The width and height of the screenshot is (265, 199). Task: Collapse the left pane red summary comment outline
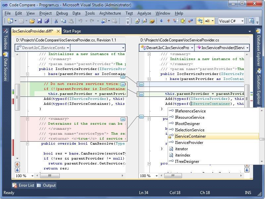[27, 119]
